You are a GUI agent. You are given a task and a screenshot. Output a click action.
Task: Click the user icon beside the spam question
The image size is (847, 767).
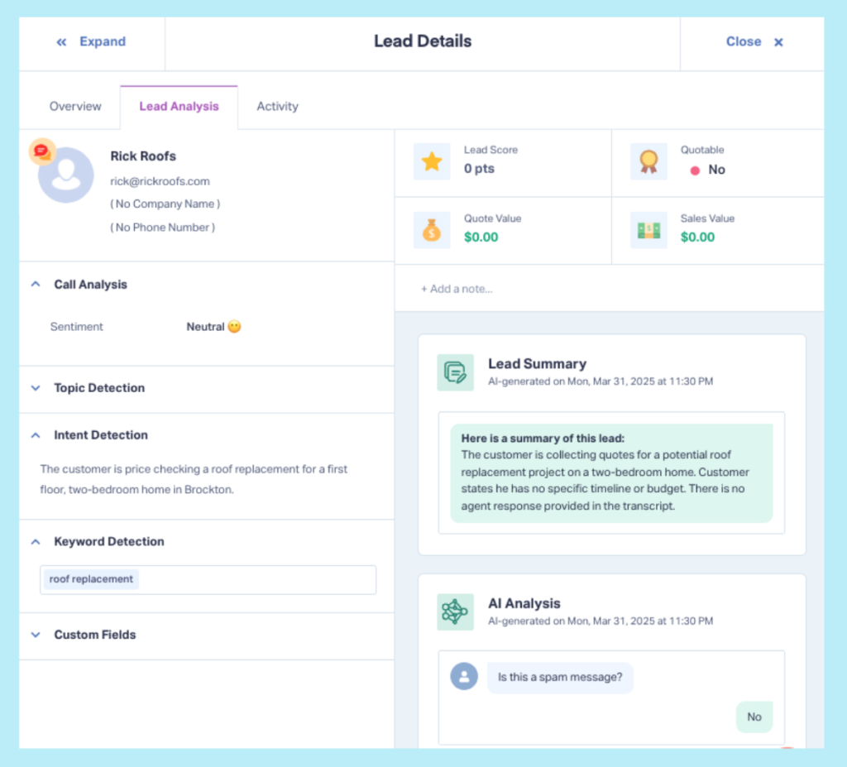click(x=464, y=676)
